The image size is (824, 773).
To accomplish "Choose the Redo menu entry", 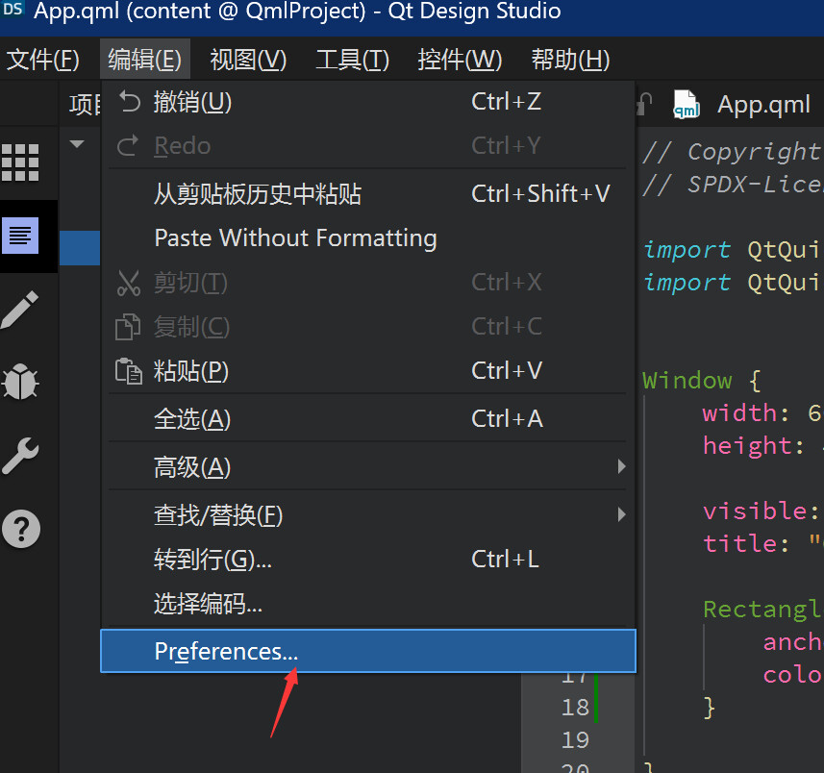I will point(368,145).
